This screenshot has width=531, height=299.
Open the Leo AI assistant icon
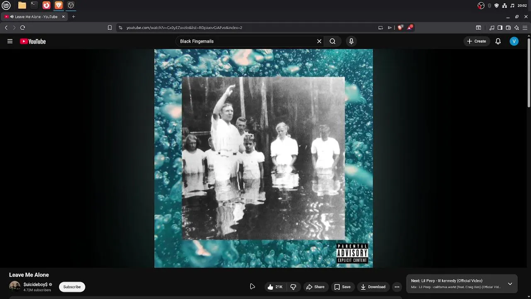[x=516, y=28]
